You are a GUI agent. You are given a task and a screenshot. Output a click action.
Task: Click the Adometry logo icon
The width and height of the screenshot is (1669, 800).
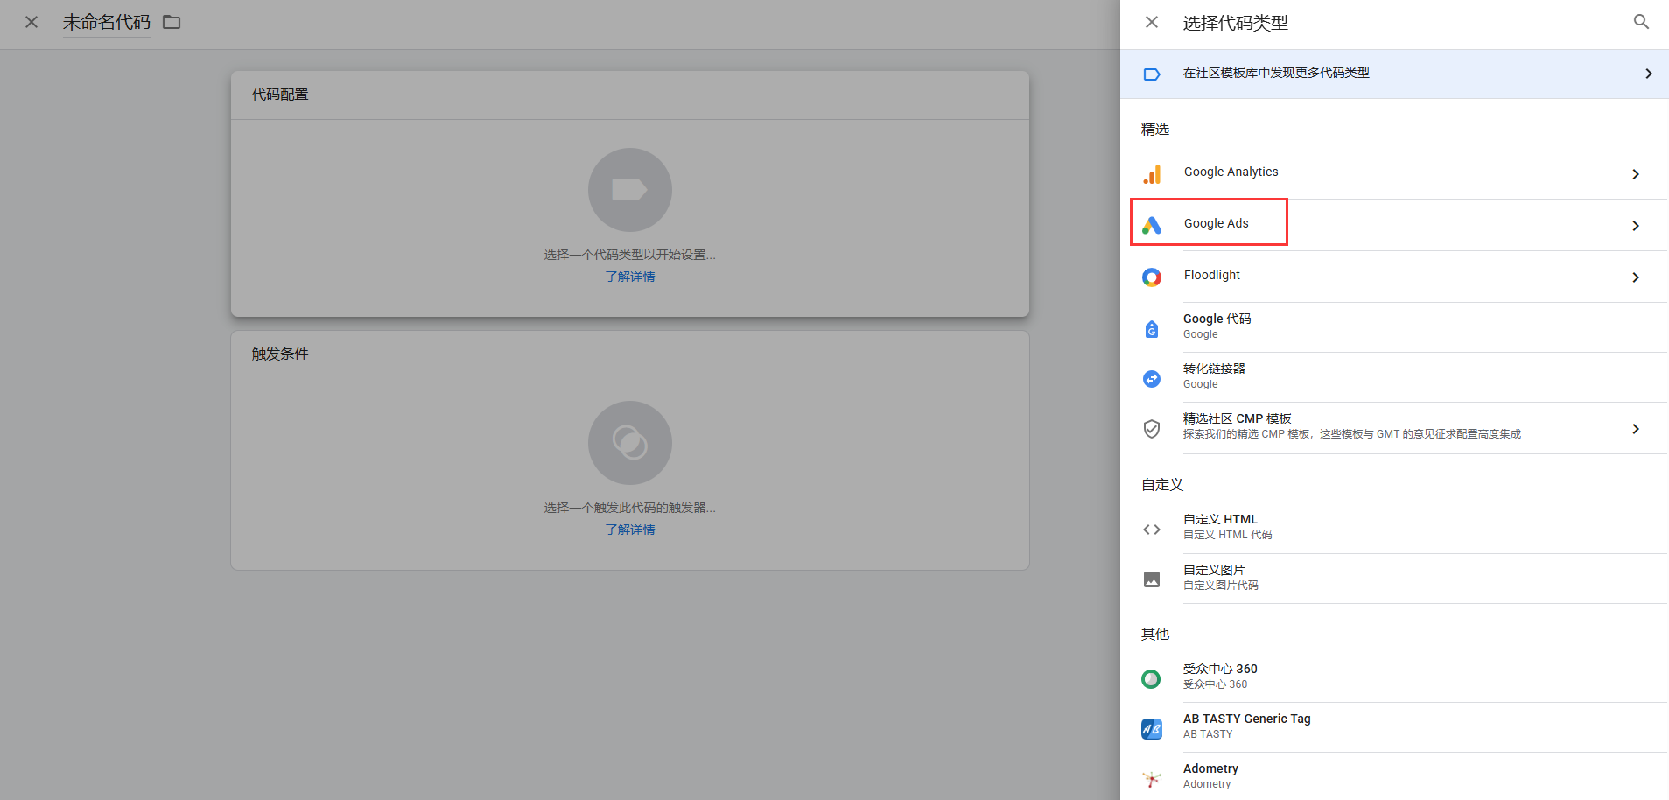point(1152,779)
